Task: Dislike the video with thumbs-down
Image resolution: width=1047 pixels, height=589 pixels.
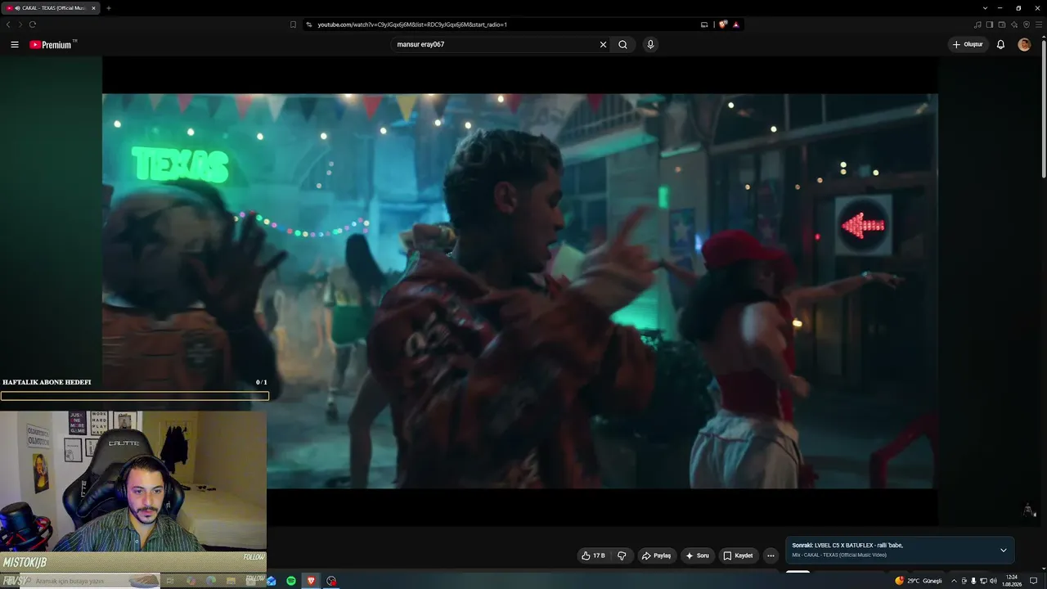Action: coord(622,555)
